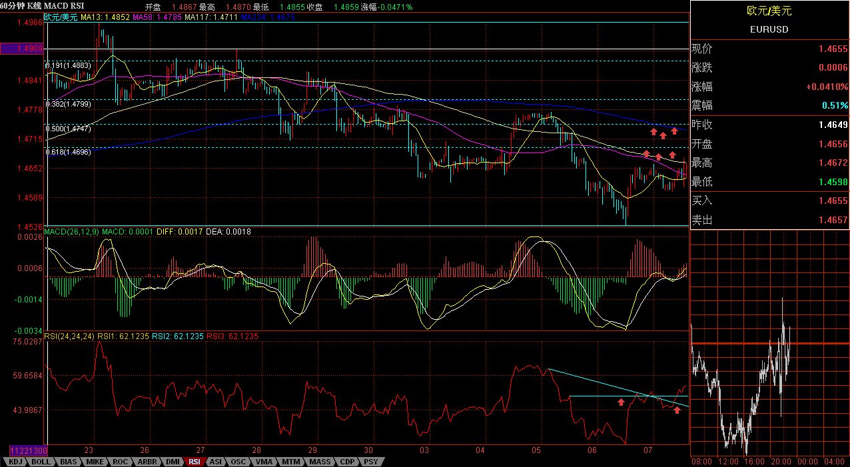Select the VMA indicator tab
Image resolution: width=850 pixels, height=467 pixels.
click(x=264, y=461)
